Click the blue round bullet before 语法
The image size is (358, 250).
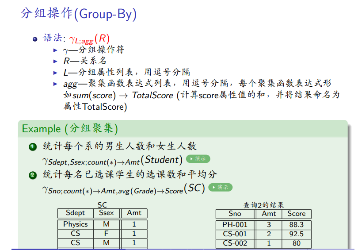(x=35, y=39)
